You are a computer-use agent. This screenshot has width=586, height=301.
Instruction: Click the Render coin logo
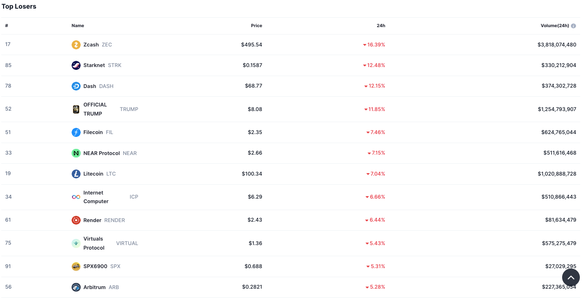pos(76,220)
